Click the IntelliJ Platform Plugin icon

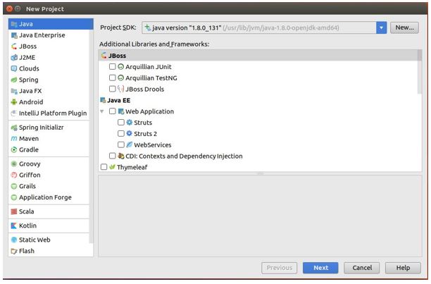[14, 113]
